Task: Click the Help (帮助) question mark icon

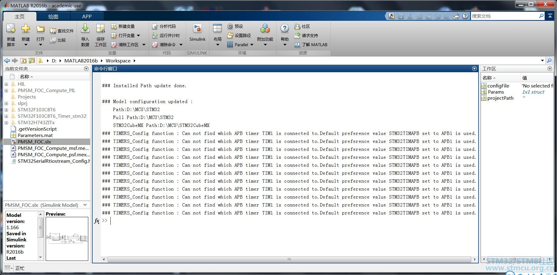Action: [x=284, y=29]
